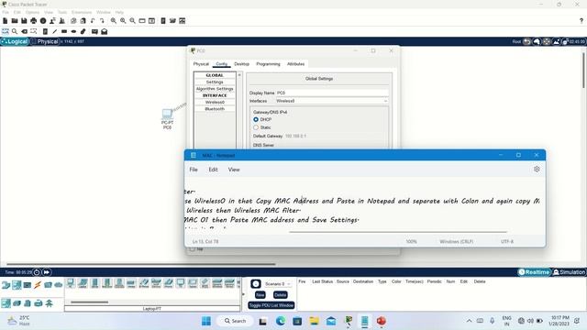The image size is (587, 330).
Task: Pick the Inspect magnifier tool
Action: (15, 31)
